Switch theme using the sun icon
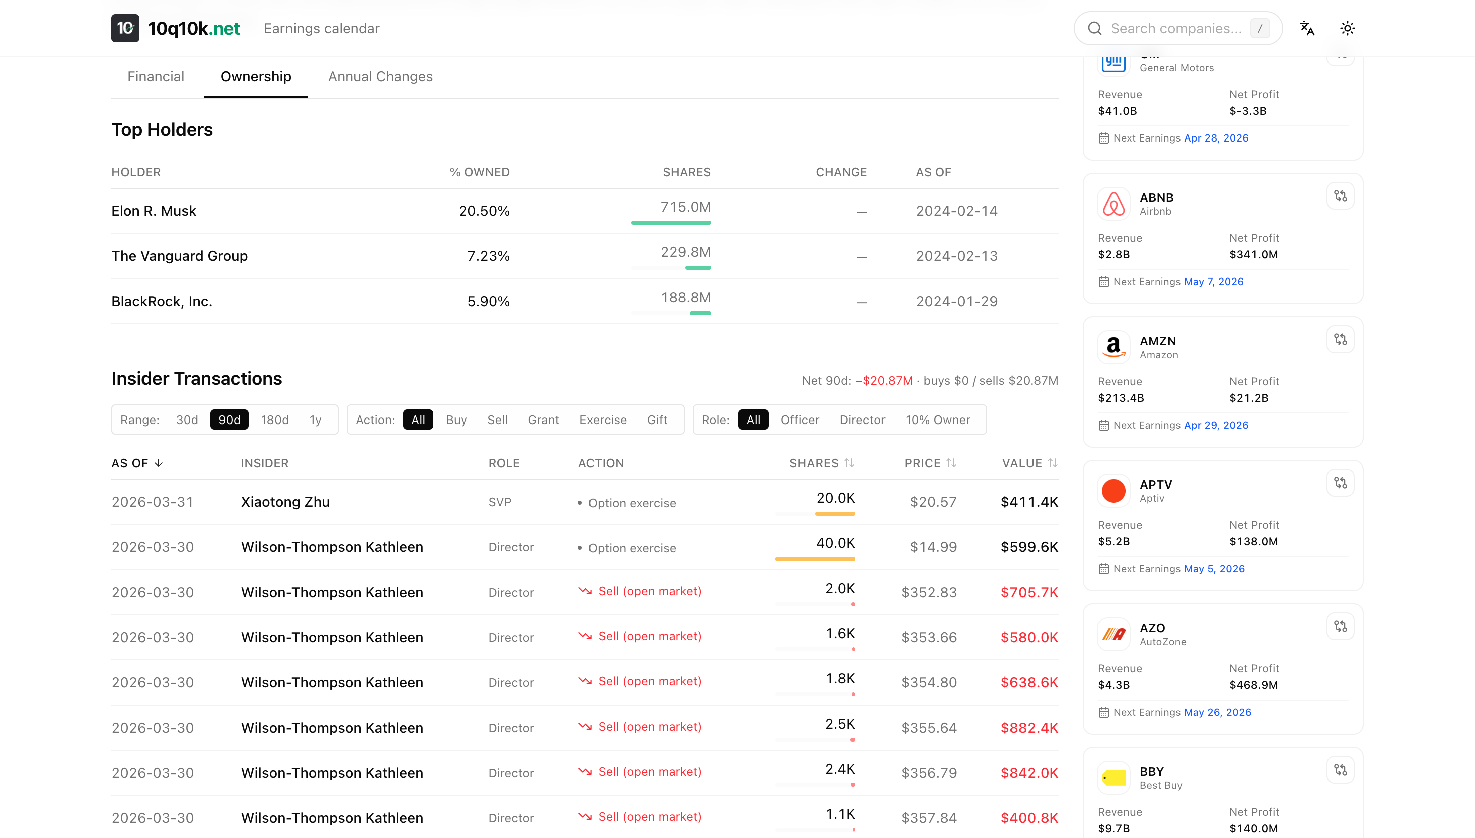This screenshot has height=838, width=1475. pyautogui.click(x=1347, y=28)
